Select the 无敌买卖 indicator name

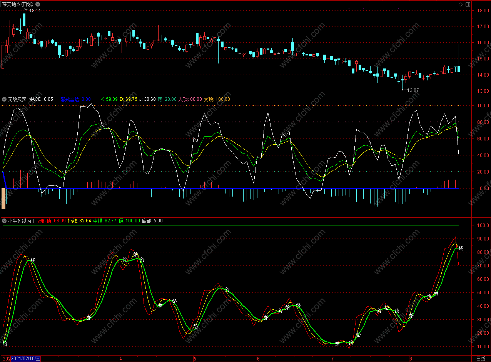coord(17,99)
